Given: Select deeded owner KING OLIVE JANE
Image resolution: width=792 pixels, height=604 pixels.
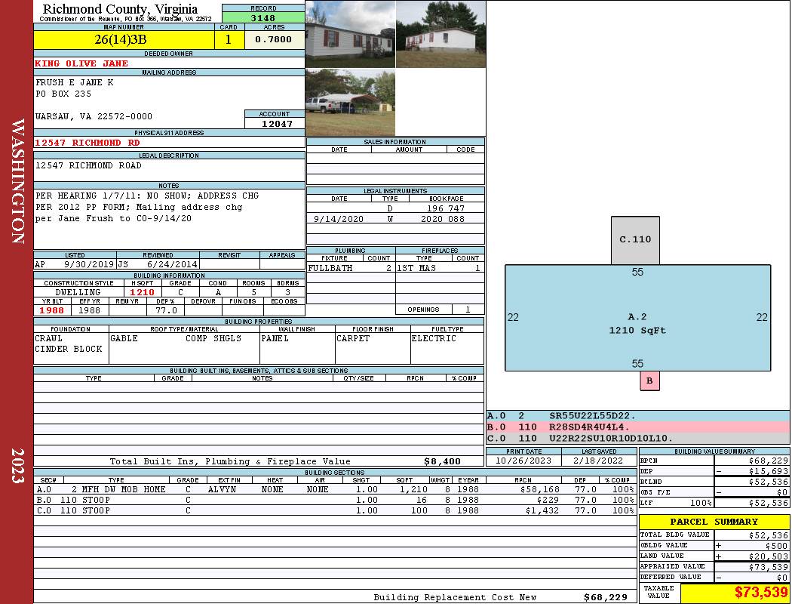Looking at the screenshot, I should (81, 63).
